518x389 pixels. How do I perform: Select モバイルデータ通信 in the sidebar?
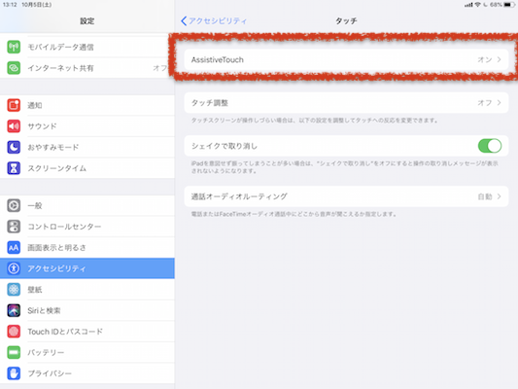pyautogui.click(x=60, y=47)
